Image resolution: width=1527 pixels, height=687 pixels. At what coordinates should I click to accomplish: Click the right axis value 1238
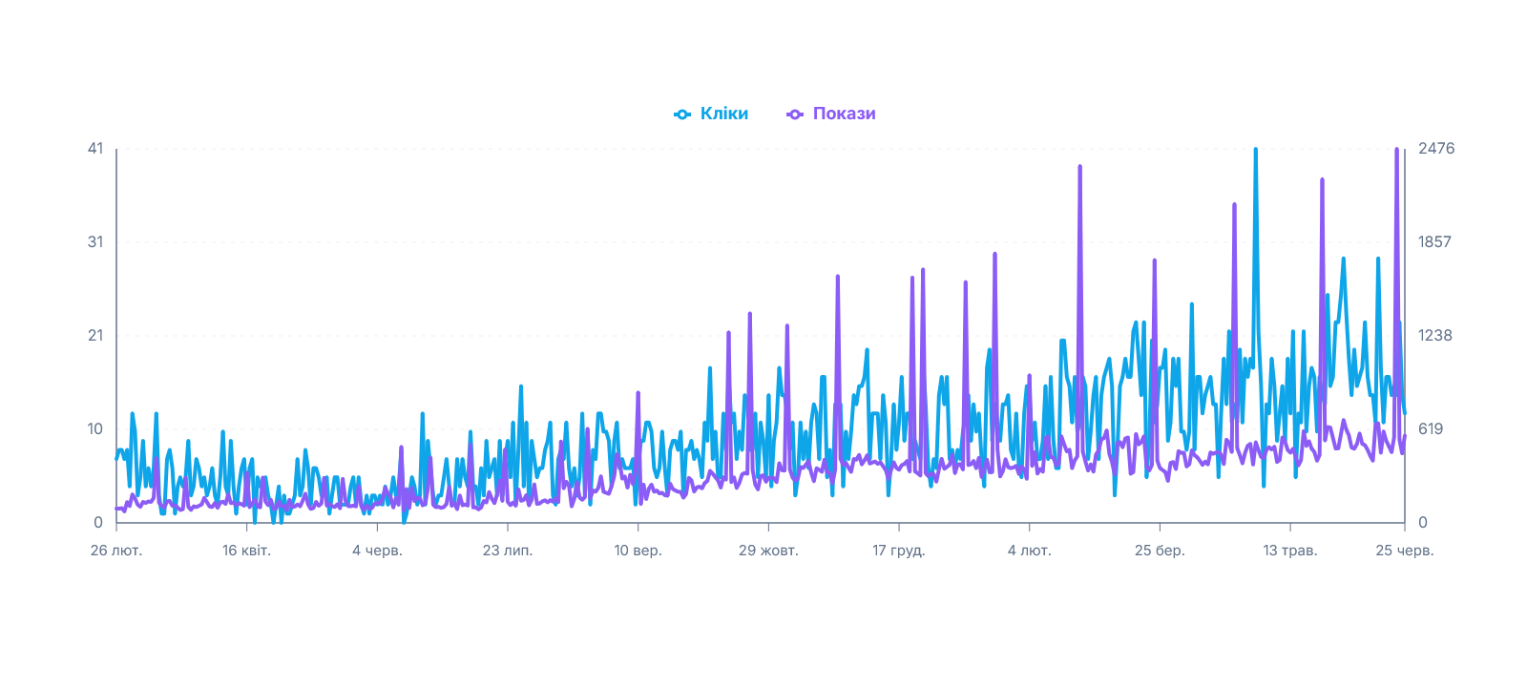coord(1435,335)
